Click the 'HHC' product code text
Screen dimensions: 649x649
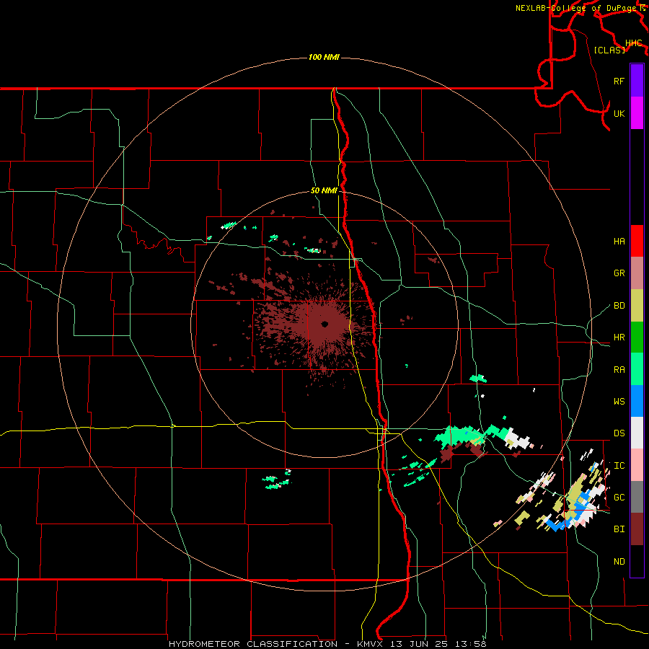[x=633, y=43]
